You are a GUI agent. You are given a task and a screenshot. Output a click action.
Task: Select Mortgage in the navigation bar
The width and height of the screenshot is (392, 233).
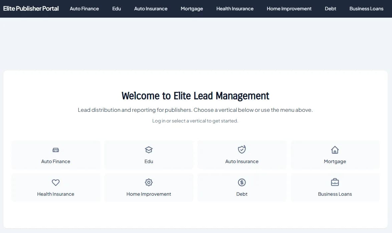click(x=192, y=9)
